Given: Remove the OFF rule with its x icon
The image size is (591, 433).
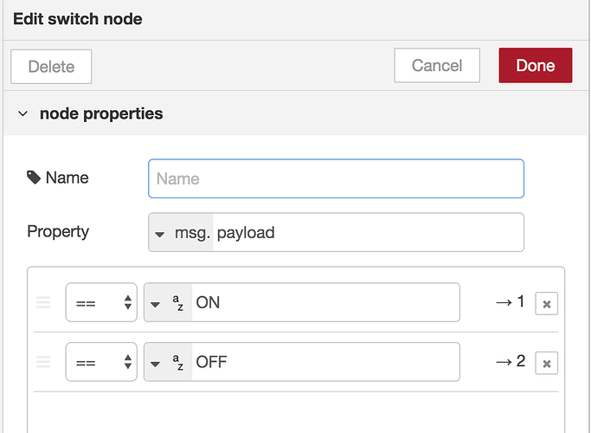Looking at the screenshot, I should [546, 363].
